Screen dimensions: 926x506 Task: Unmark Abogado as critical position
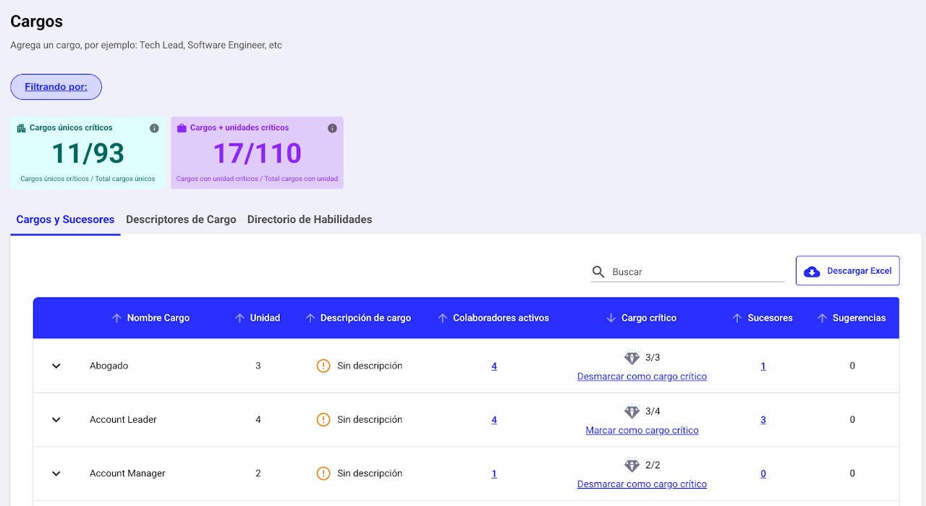pyautogui.click(x=642, y=376)
